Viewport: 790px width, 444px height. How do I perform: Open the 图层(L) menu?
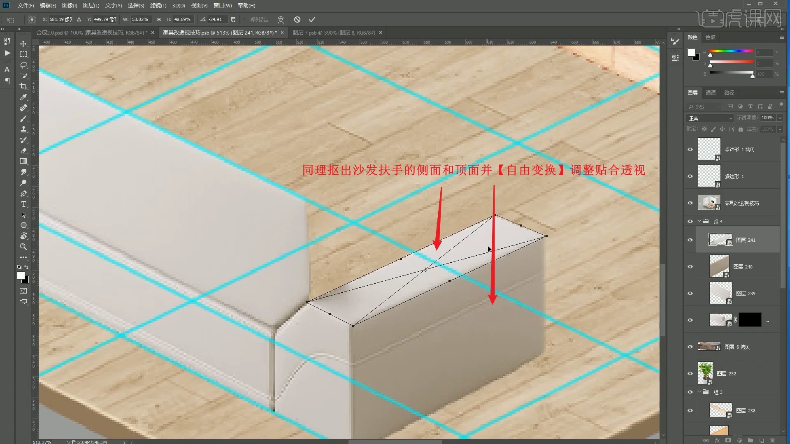91,5
